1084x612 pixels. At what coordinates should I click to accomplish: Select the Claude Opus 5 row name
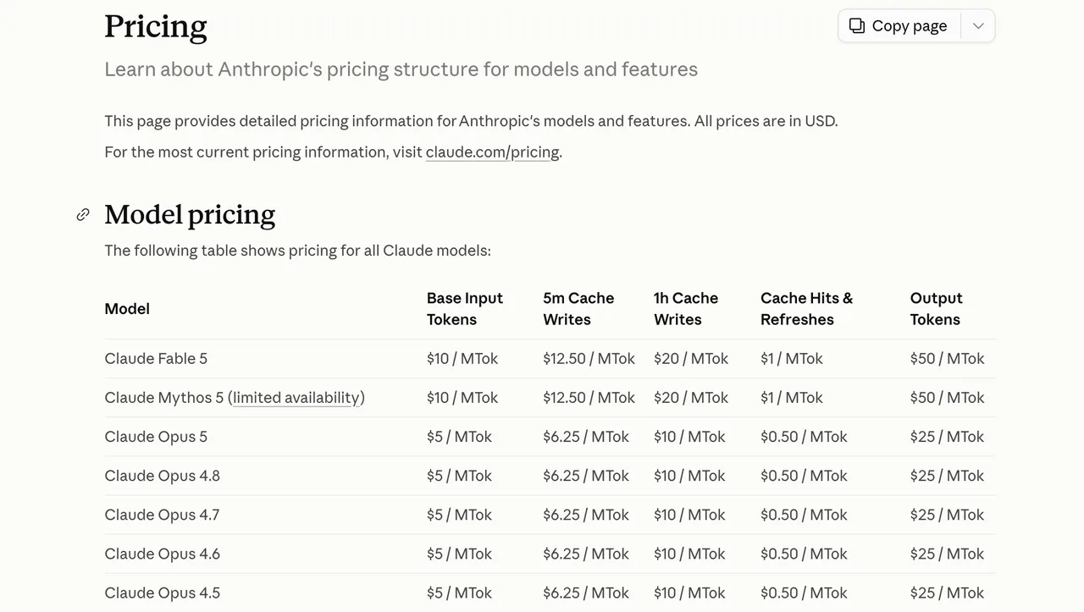[x=156, y=437]
